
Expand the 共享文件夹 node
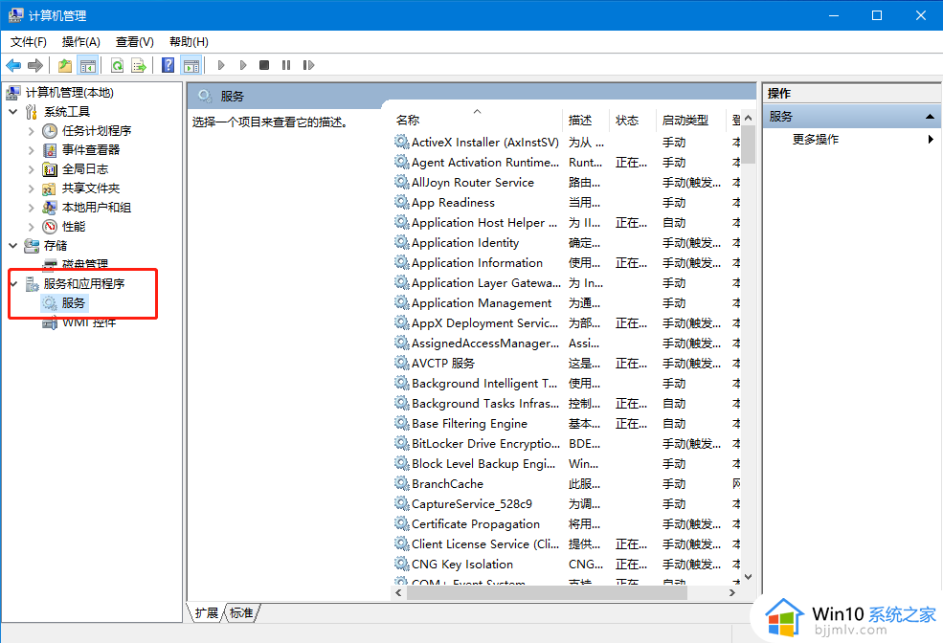32,188
